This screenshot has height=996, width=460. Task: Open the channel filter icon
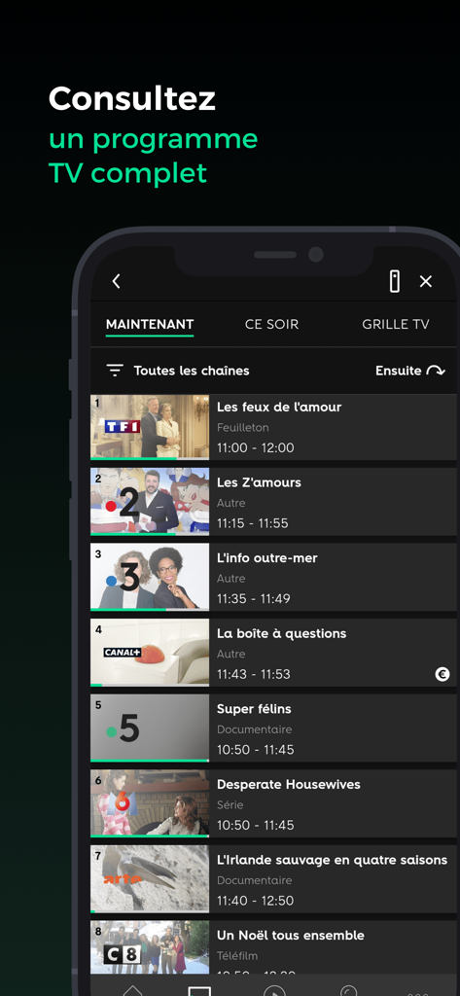[115, 371]
